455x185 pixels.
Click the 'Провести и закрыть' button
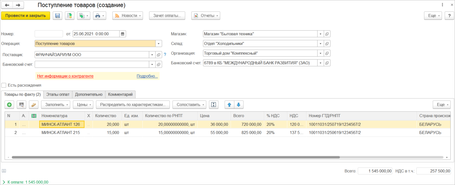tap(25, 16)
